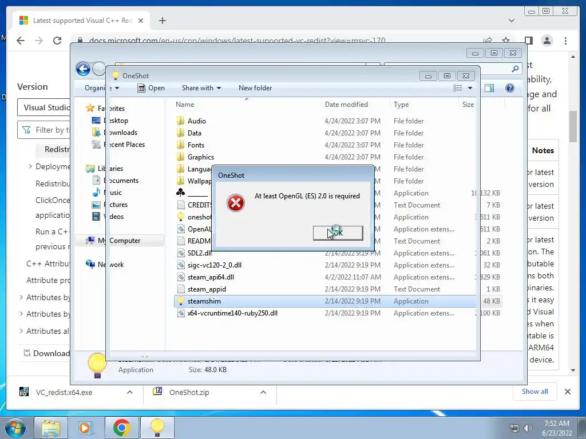Change view with the views icon
The image size is (586, 439).
click(x=458, y=88)
